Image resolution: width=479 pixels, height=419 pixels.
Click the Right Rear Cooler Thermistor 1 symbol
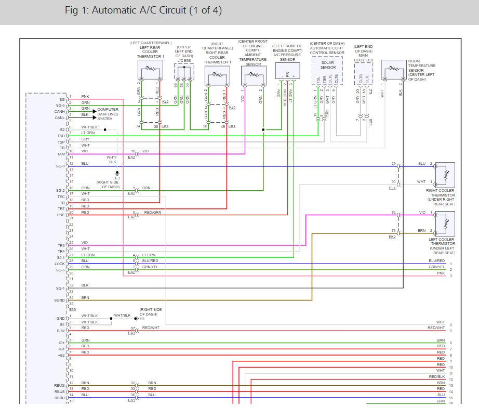tap(217, 76)
